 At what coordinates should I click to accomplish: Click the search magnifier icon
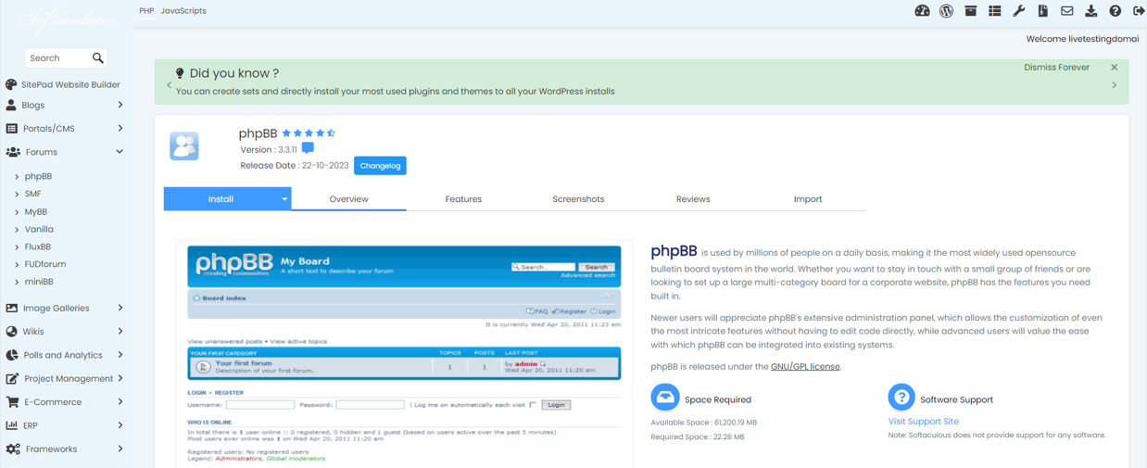[97, 57]
